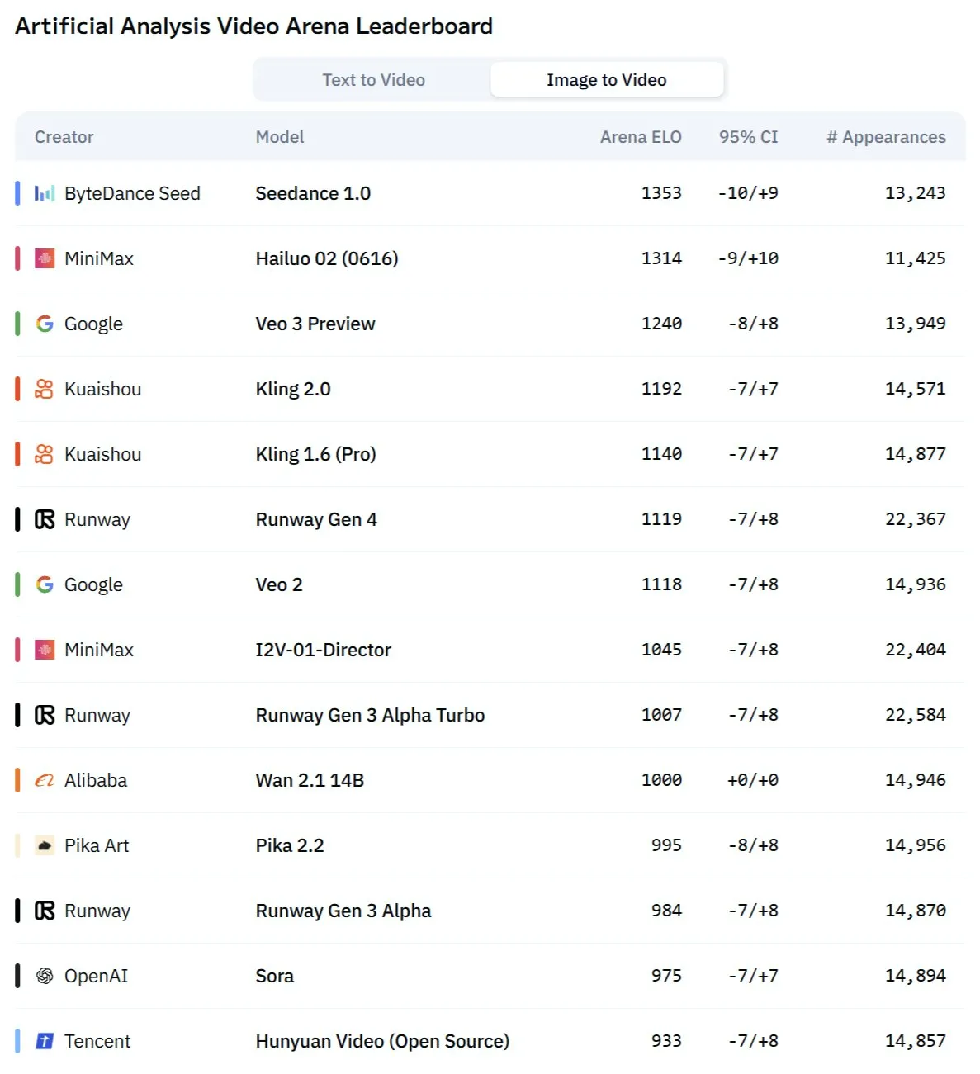Viewport: 980px width, 1074px height.
Task: Click the Runway logo in the Gen 3 Alpha Turbo row
Action: 45,715
